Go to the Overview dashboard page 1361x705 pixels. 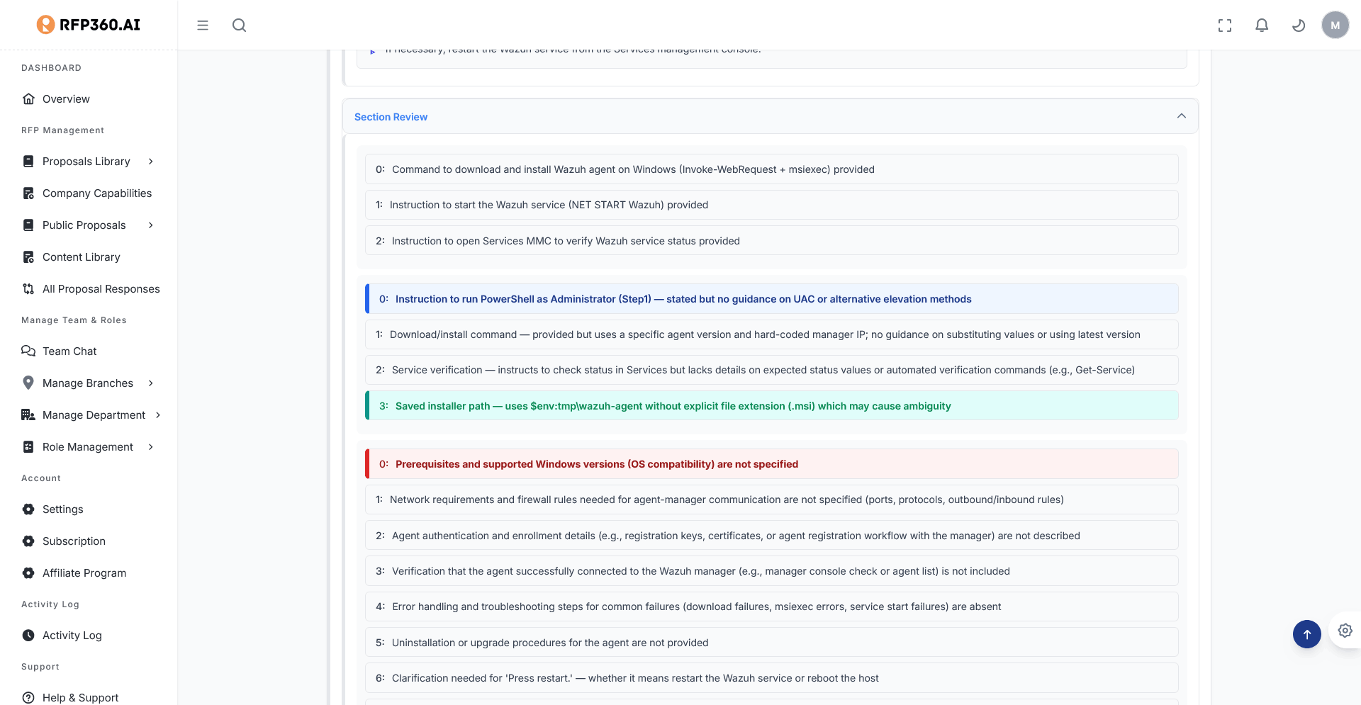click(x=66, y=99)
